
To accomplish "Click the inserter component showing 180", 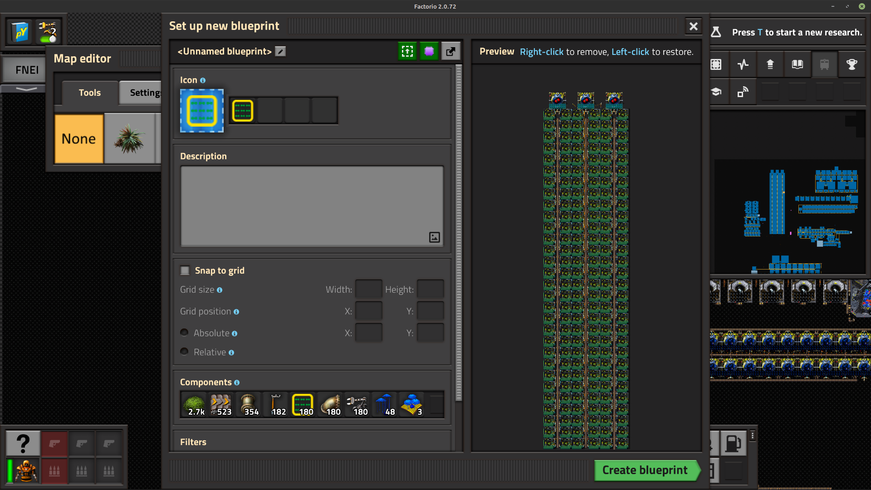I will [x=357, y=404].
